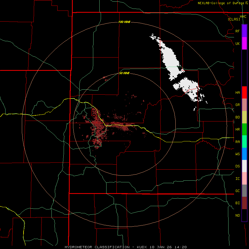Click the 'BI' legend text label
This screenshot has height=249, width=249.
click(x=237, y=203)
